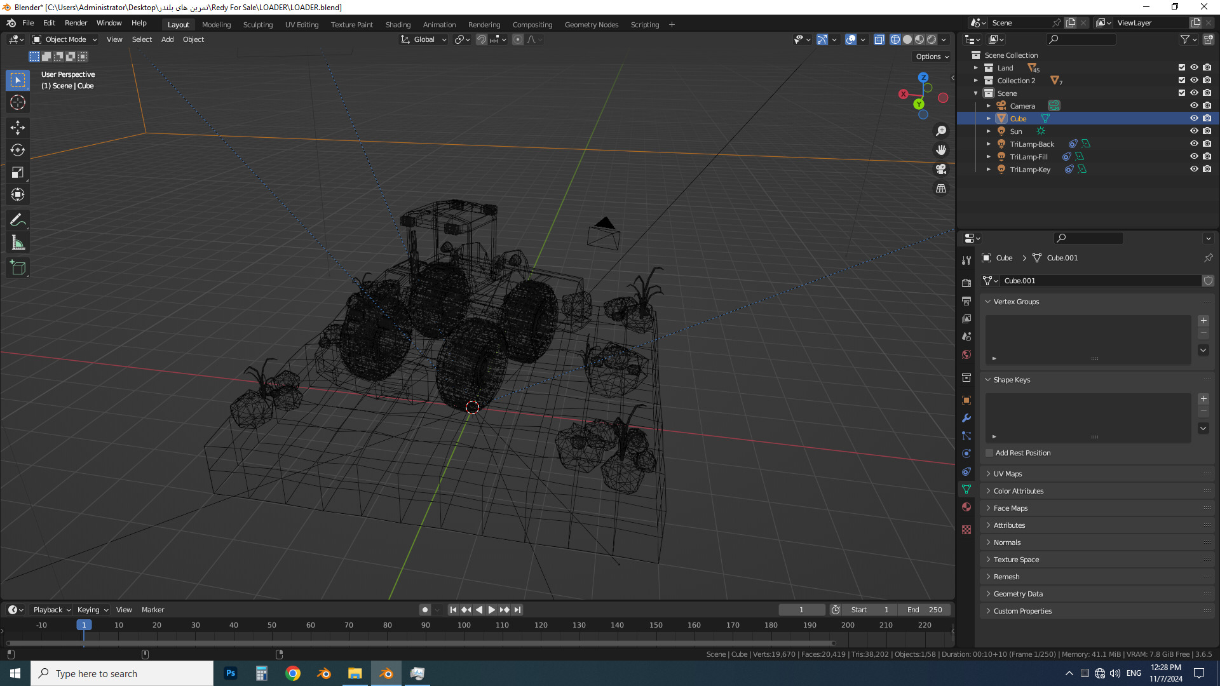The height and width of the screenshot is (686, 1220).
Task: Hide the Cube object in viewport
Action: [x=1194, y=119]
